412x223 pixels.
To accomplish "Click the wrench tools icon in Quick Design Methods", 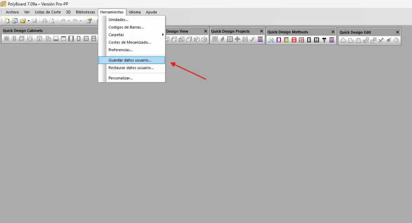I will coord(271,40).
